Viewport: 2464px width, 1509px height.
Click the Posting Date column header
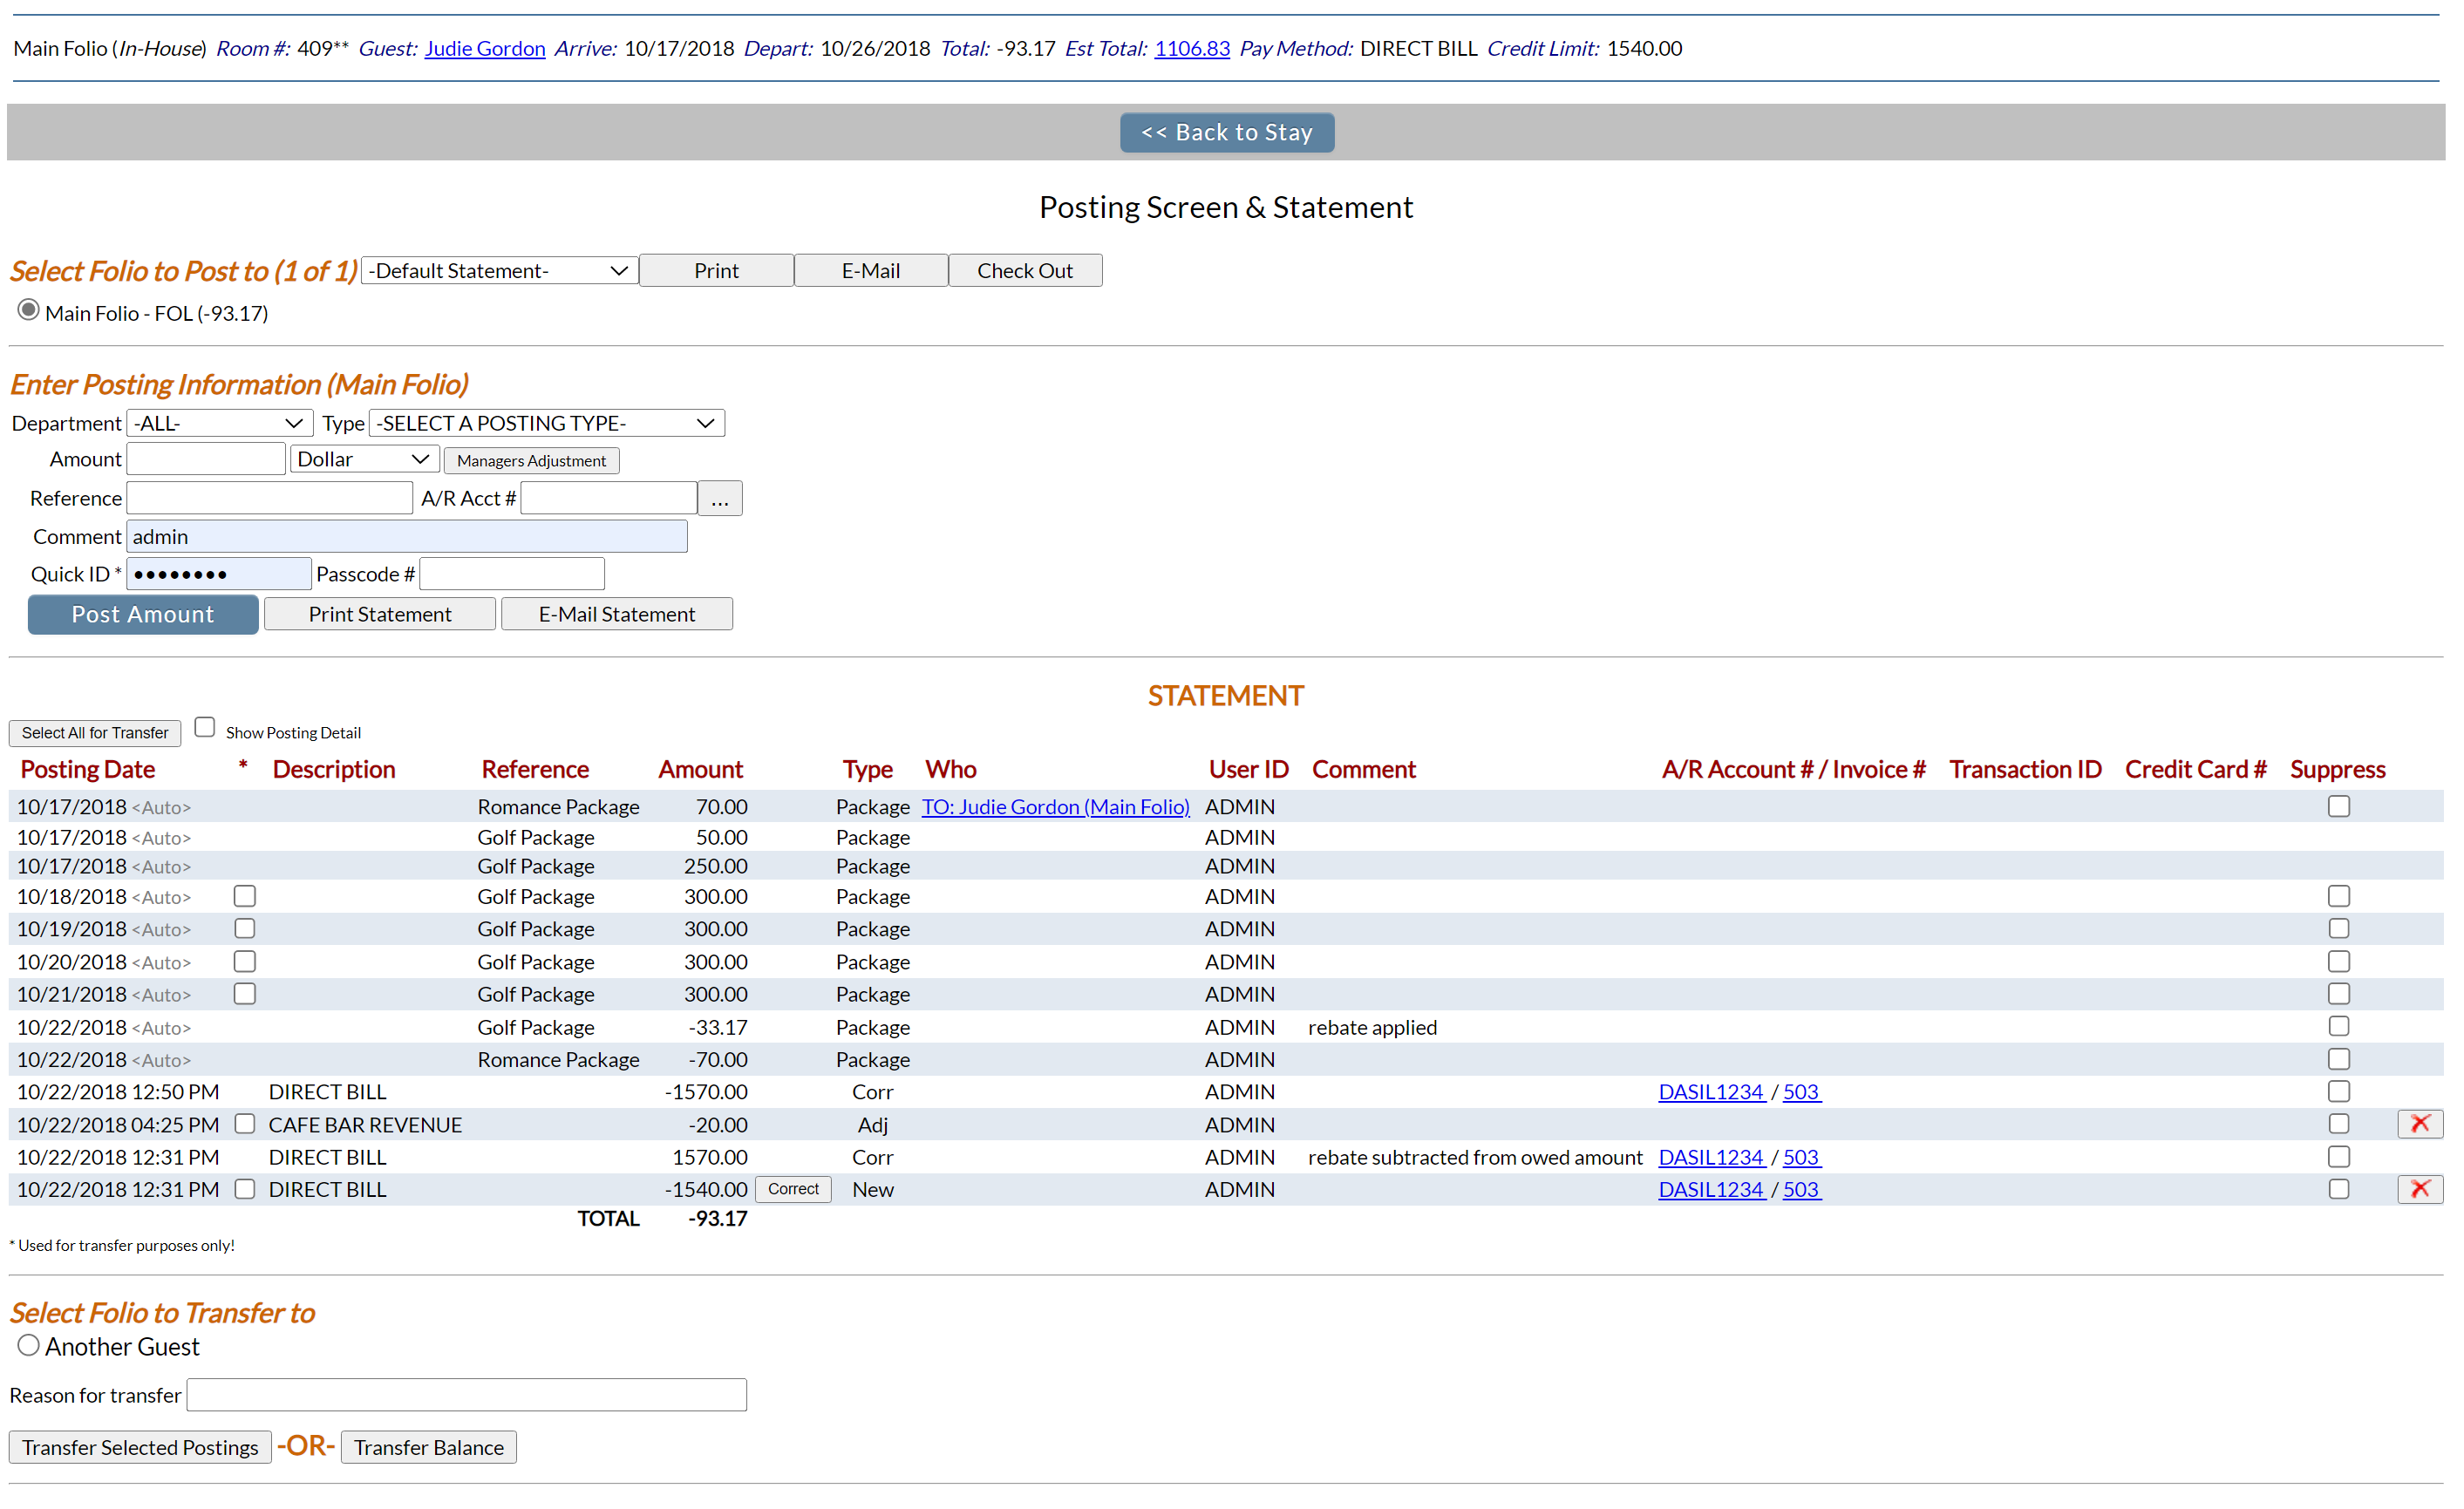tap(88, 769)
